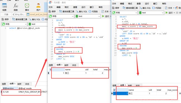
Task: Select highlighted id cell in right window
Action: tap(120, 94)
